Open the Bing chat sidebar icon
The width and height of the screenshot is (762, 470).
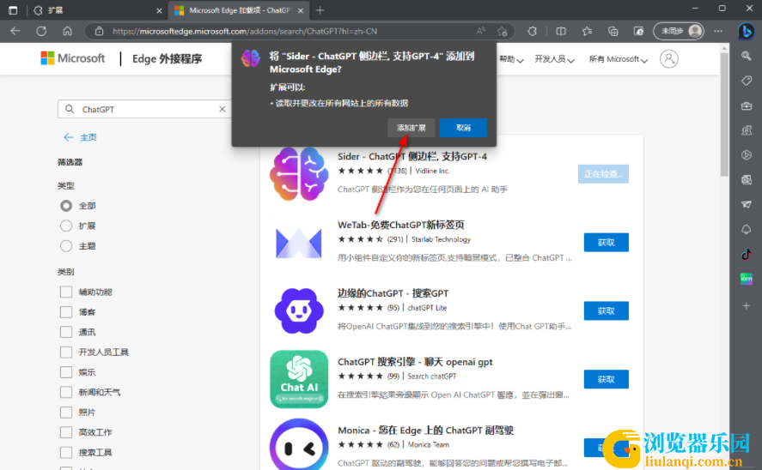tap(746, 32)
